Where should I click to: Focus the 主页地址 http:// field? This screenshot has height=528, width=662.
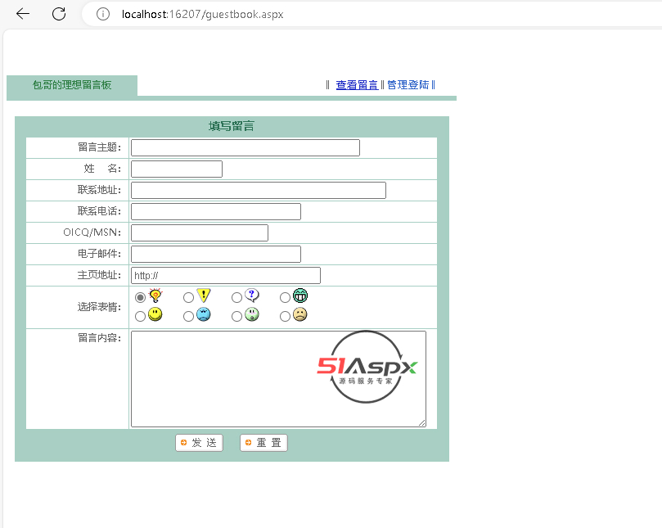pyautogui.click(x=226, y=275)
